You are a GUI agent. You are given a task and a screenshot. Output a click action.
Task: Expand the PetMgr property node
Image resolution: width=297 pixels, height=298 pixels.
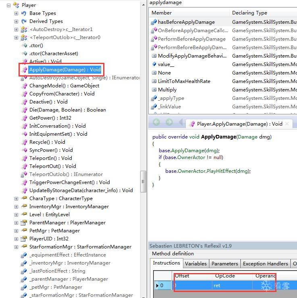[x=17, y=231]
